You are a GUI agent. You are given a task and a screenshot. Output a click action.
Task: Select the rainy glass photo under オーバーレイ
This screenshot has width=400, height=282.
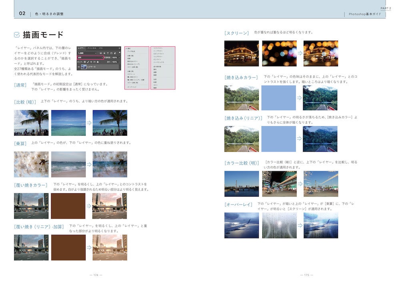pos(279,225)
